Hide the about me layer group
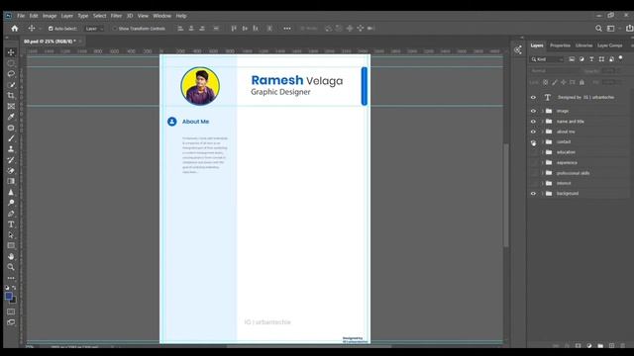 click(x=533, y=132)
